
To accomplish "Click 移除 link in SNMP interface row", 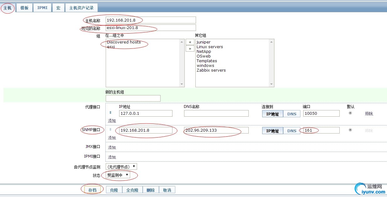I will [x=369, y=130].
